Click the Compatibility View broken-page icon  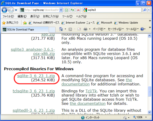pos(66,10)
